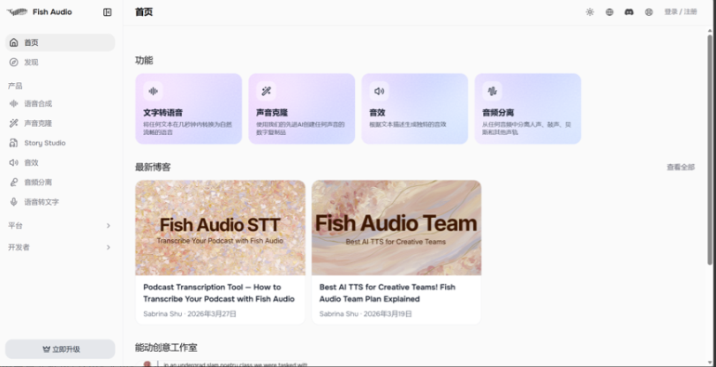Click 登录 / 注册 login link
Screen dimensions: 716x367
pyautogui.click(x=681, y=11)
